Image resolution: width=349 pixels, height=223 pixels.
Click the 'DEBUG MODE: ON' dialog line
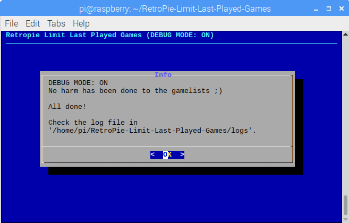pos(78,83)
